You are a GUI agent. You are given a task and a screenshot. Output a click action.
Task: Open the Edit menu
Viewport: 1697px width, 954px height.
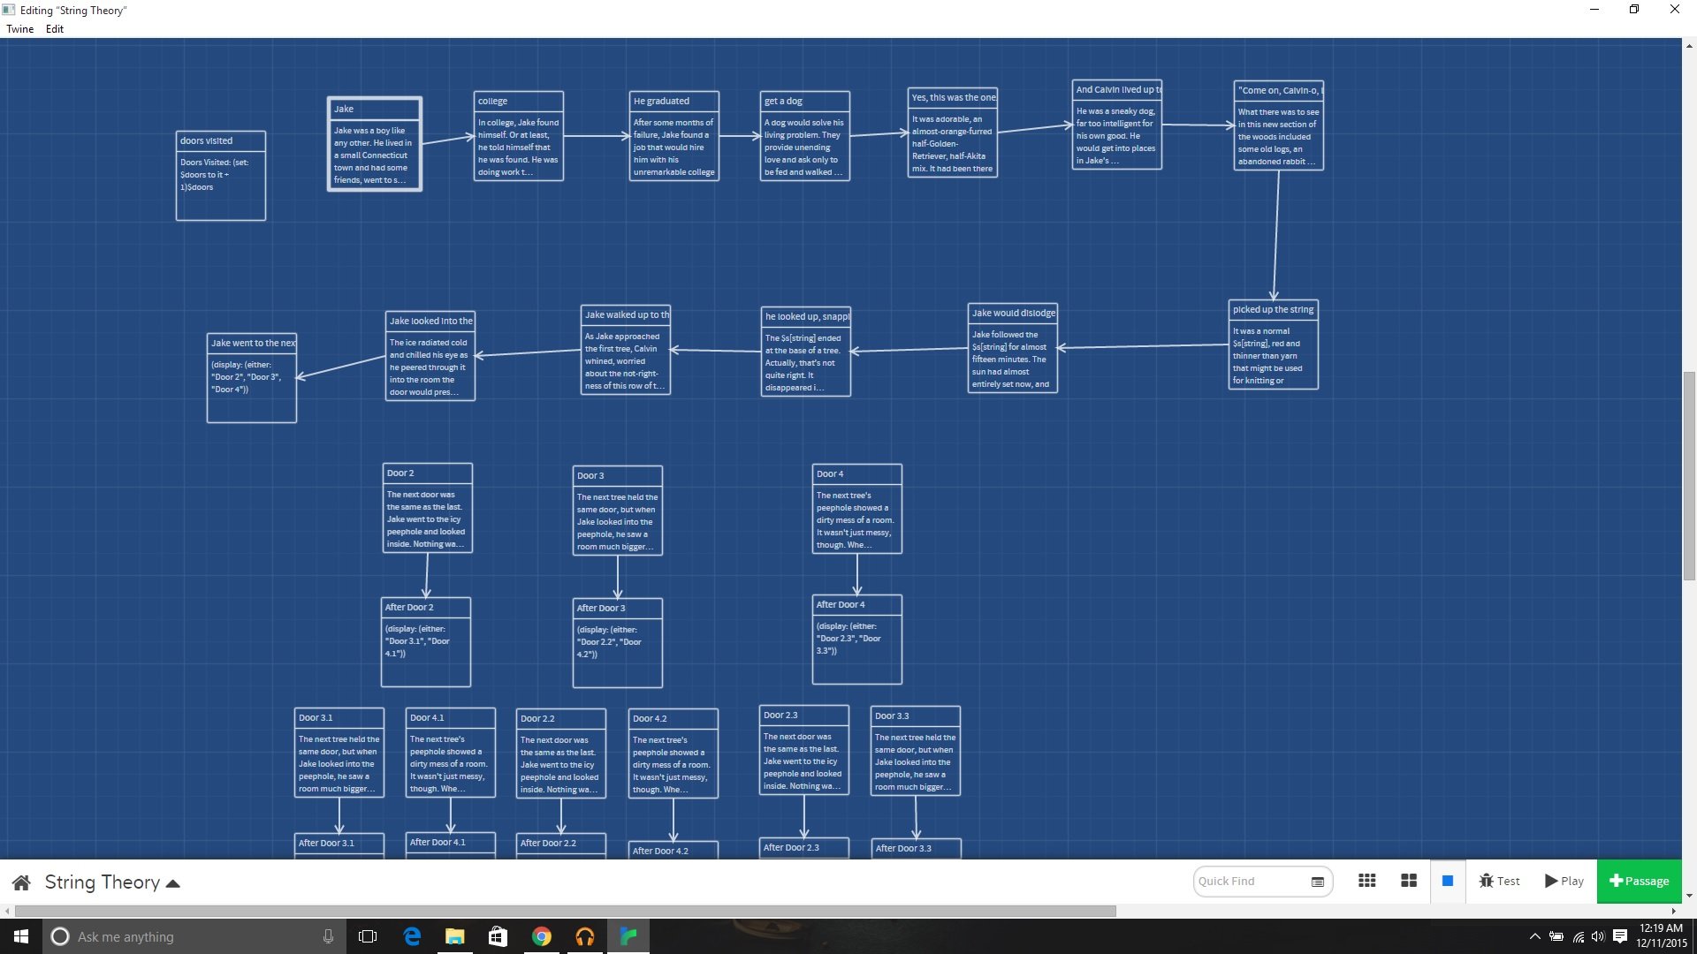pos(54,28)
